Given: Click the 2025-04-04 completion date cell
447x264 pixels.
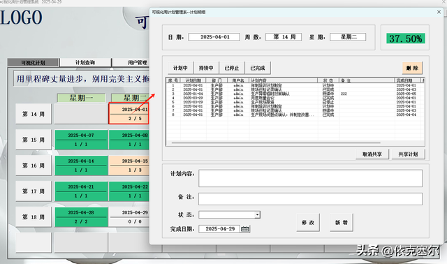Looking at the screenshot, I should 406,115.
